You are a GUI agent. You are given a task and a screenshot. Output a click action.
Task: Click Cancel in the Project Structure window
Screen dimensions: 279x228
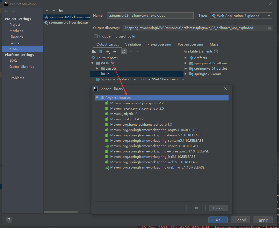click(x=241, y=220)
